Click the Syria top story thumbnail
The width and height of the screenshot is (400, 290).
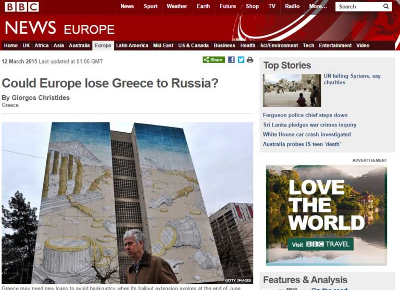(x=292, y=90)
